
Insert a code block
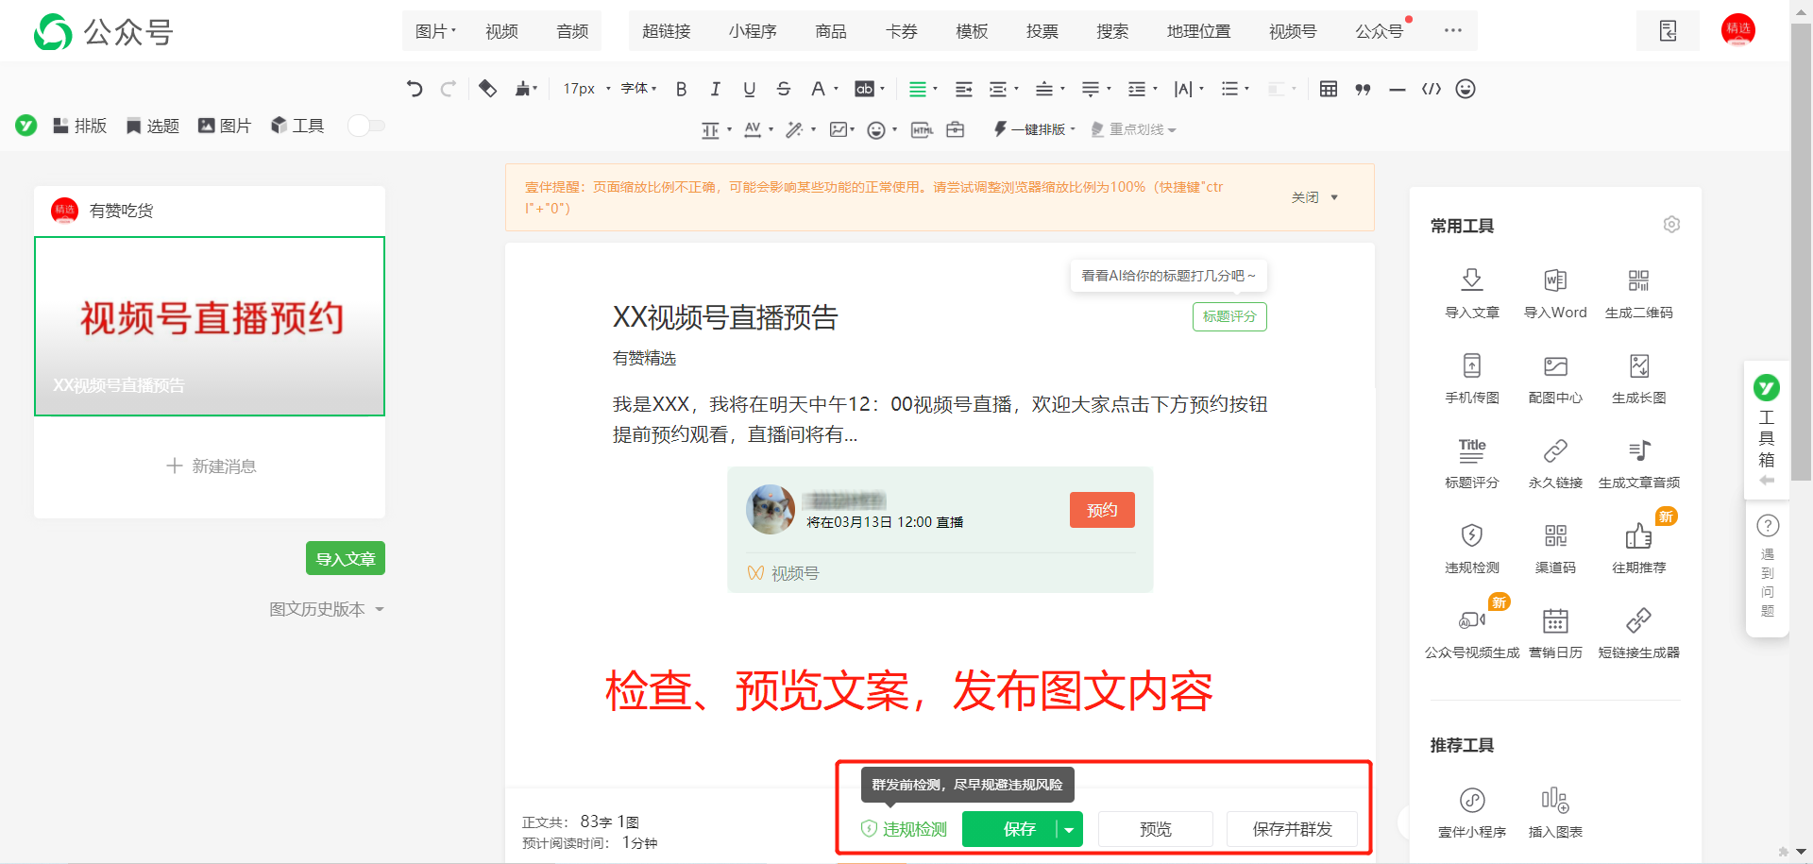1432,89
